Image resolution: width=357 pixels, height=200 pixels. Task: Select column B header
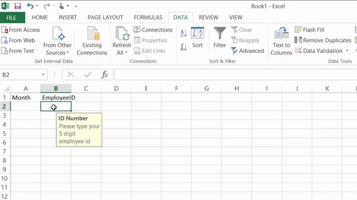pos(56,88)
